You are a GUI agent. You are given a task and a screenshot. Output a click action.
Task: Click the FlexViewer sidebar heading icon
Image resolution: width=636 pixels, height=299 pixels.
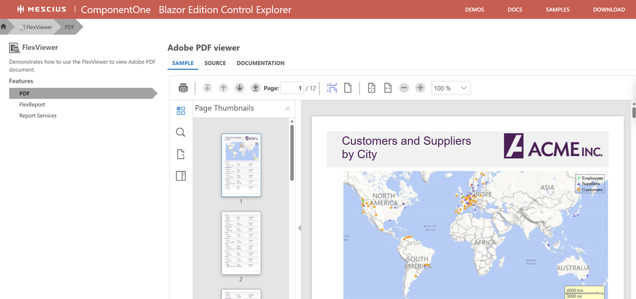(15, 48)
